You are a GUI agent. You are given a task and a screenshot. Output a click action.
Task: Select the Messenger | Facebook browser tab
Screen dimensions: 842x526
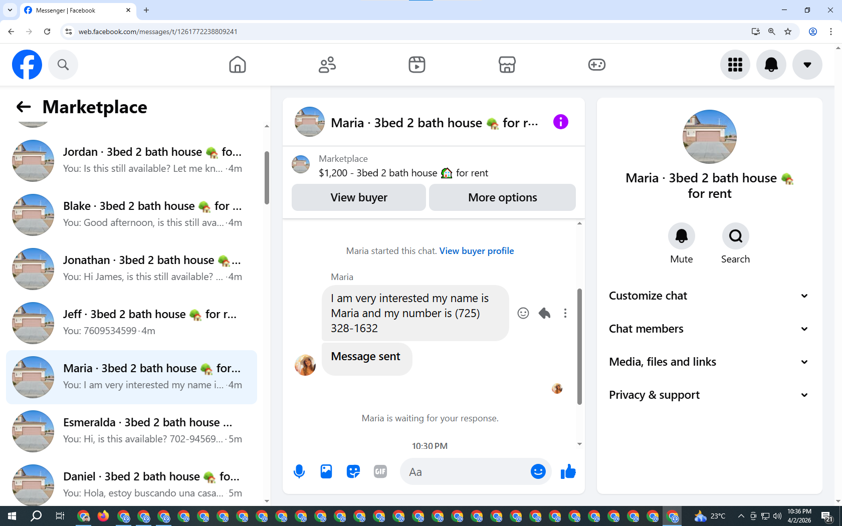(78, 10)
